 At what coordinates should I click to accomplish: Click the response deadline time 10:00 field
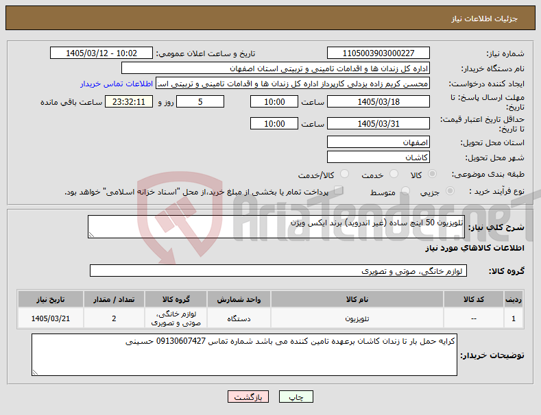click(274, 101)
